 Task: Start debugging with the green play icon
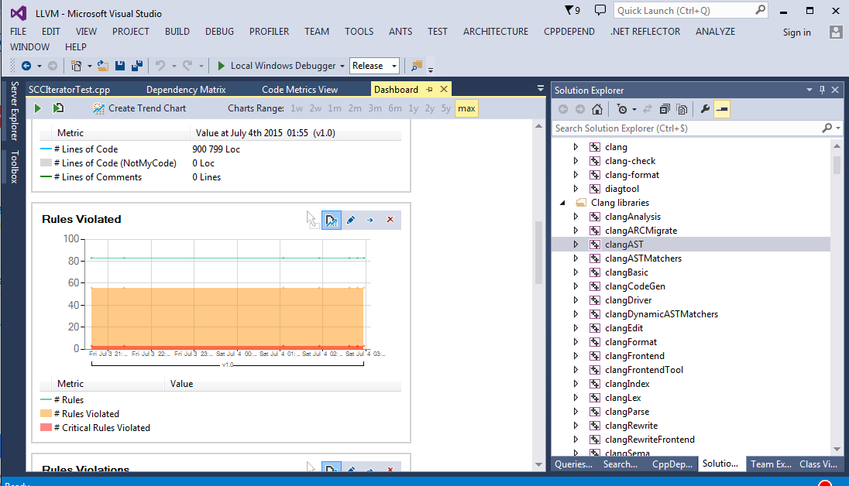pyautogui.click(x=221, y=66)
